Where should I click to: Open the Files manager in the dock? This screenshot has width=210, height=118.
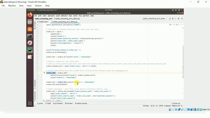click(x=30, y=22)
